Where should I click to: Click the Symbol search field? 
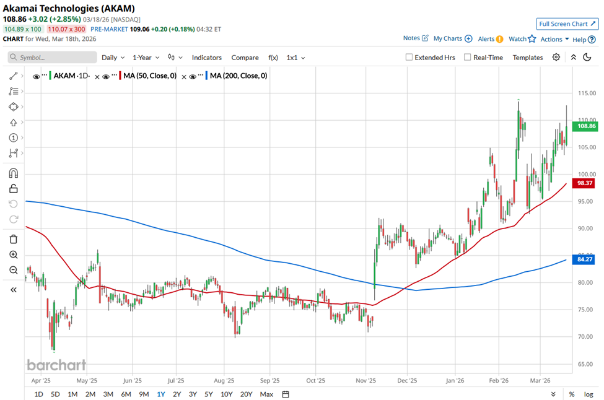point(53,58)
